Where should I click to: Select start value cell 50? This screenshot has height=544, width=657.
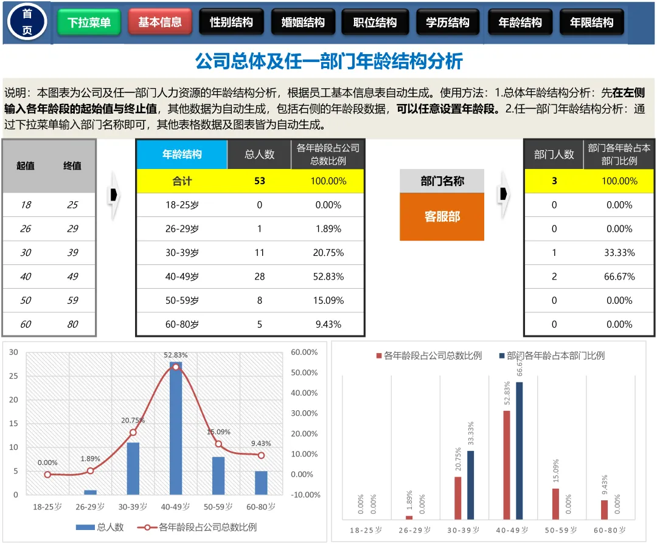pos(26,300)
